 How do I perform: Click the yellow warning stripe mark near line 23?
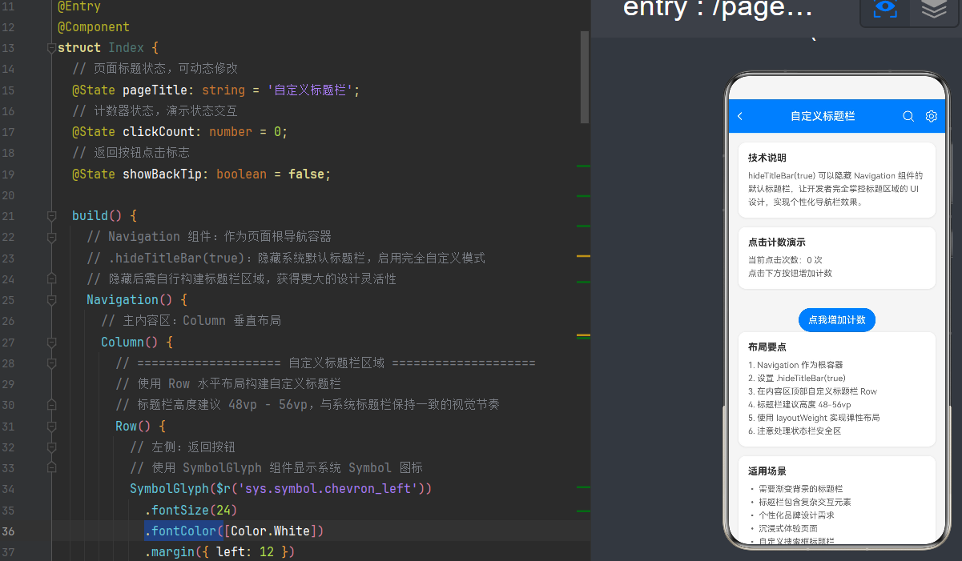click(x=583, y=256)
